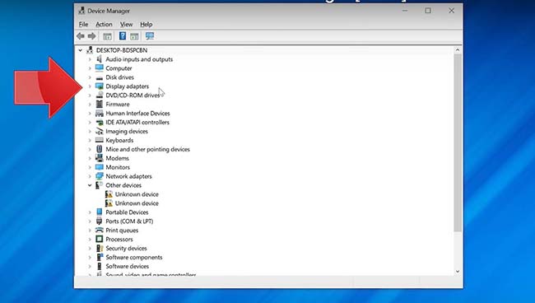The width and height of the screenshot is (535, 303).
Task: Open the blue Help question-mark toolbar icon
Action: click(123, 36)
